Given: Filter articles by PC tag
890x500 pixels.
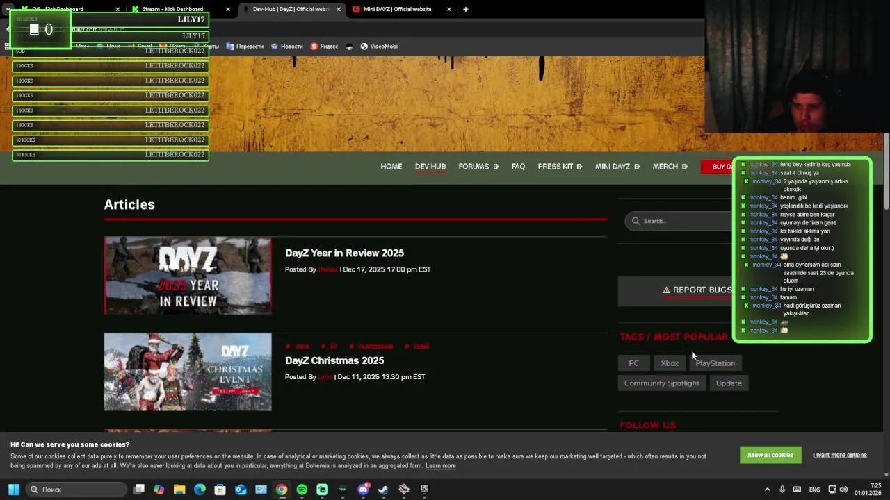Looking at the screenshot, I should pyautogui.click(x=633, y=363).
